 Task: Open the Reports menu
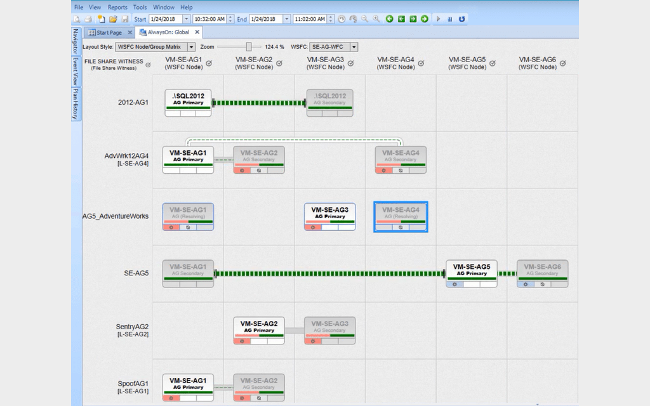(x=117, y=7)
